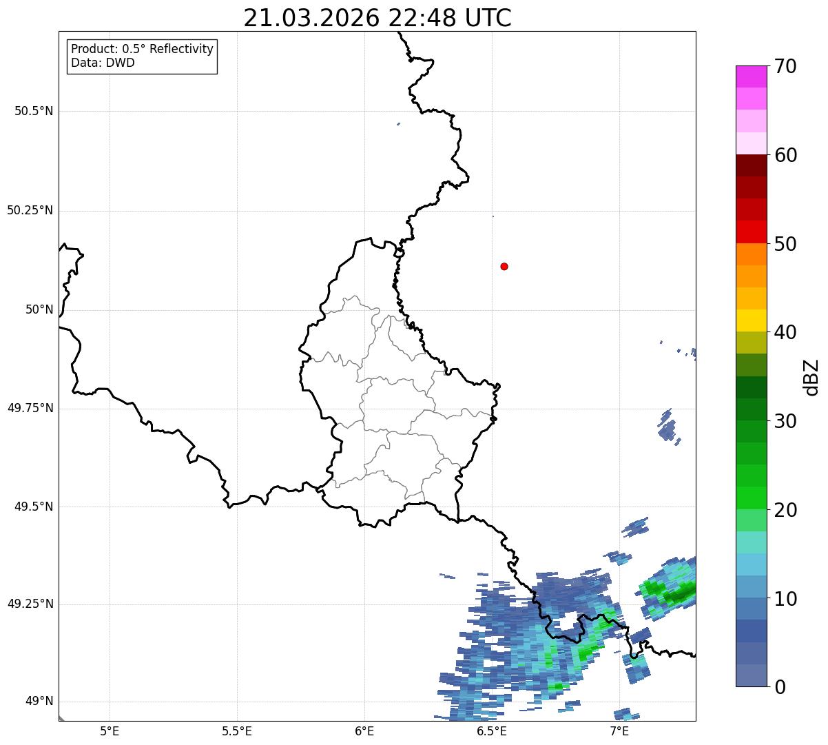Click the 7°E longitude label

point(619,731)
